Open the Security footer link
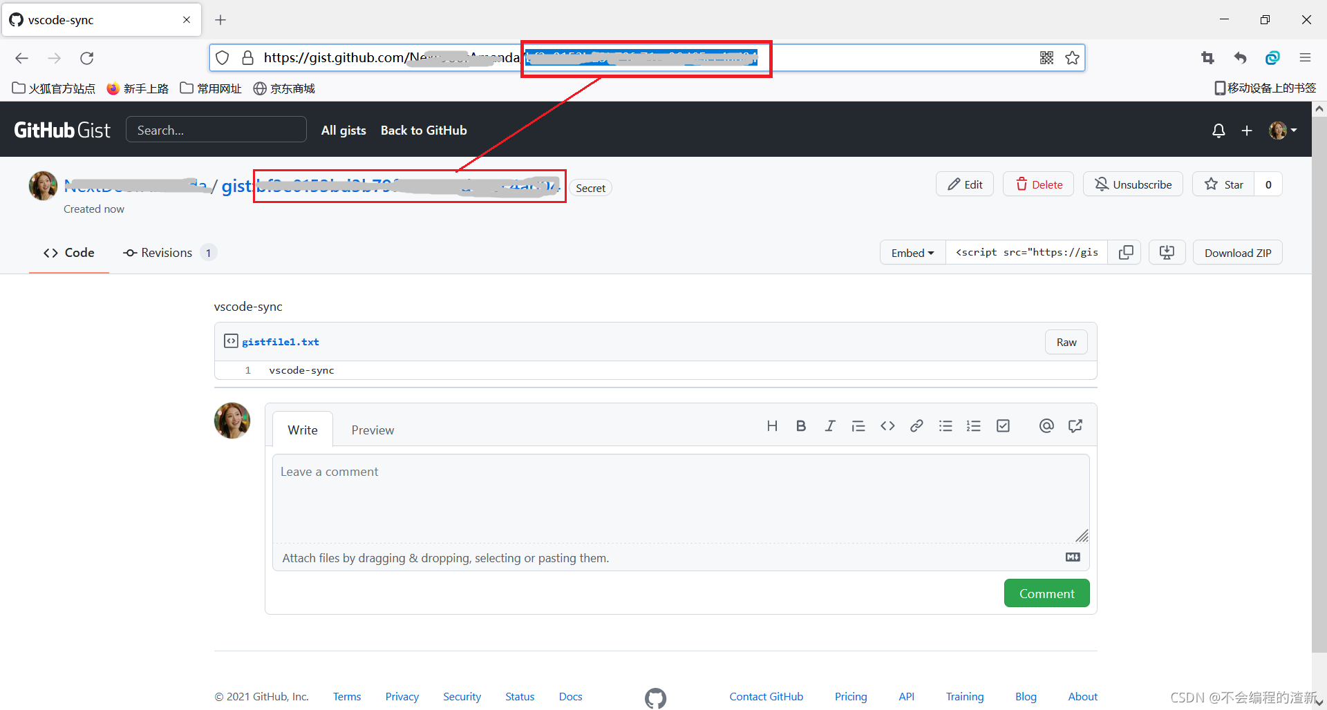The height and width of the screenshot is (710, 1327). coord(462,697)
